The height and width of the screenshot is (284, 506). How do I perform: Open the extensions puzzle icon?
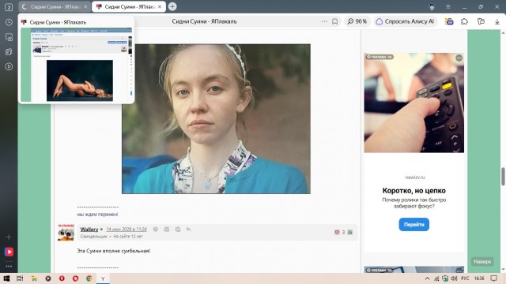tap(464, 21)
